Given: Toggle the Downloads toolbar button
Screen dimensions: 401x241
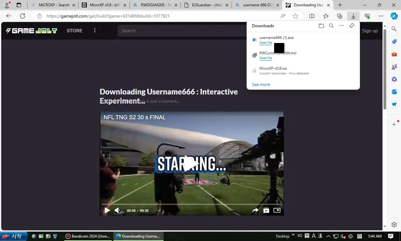Looking at the screenshot, I should [x=353, y=16].
